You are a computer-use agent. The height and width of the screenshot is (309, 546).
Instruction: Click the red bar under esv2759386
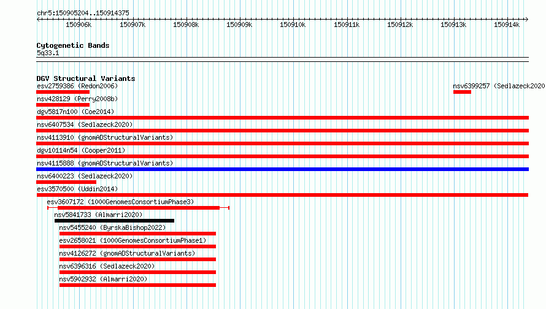tap(63, 92)
